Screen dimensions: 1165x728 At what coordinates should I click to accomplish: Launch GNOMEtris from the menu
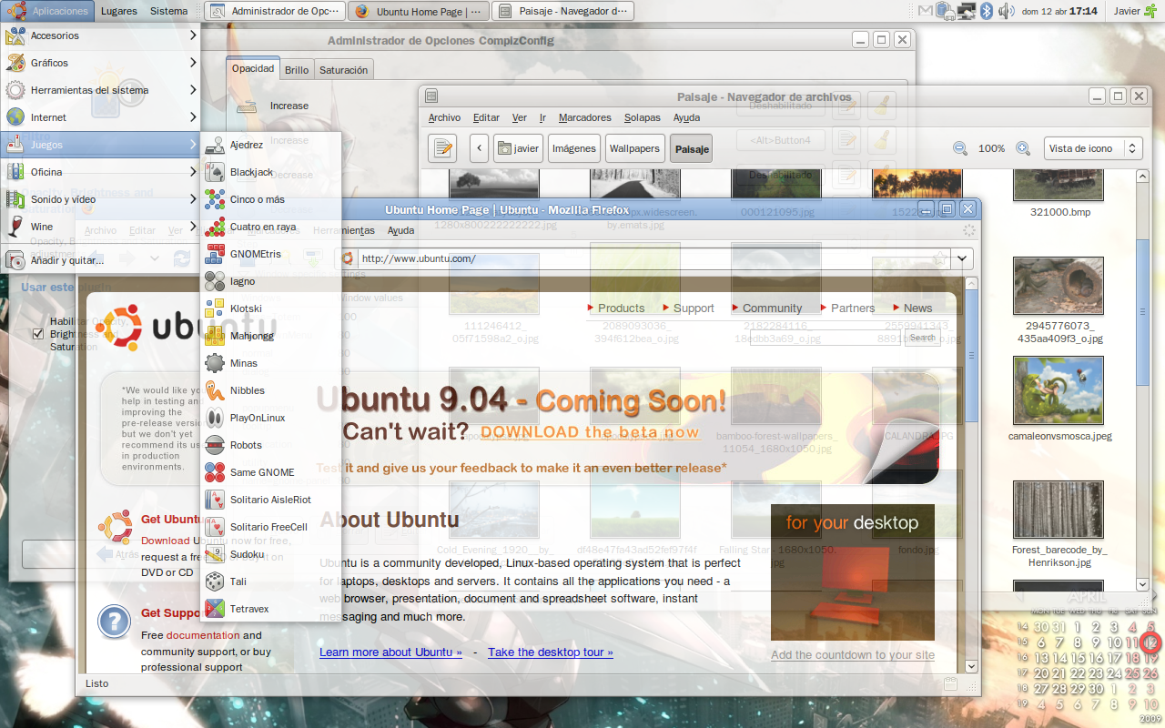(270, 254)
